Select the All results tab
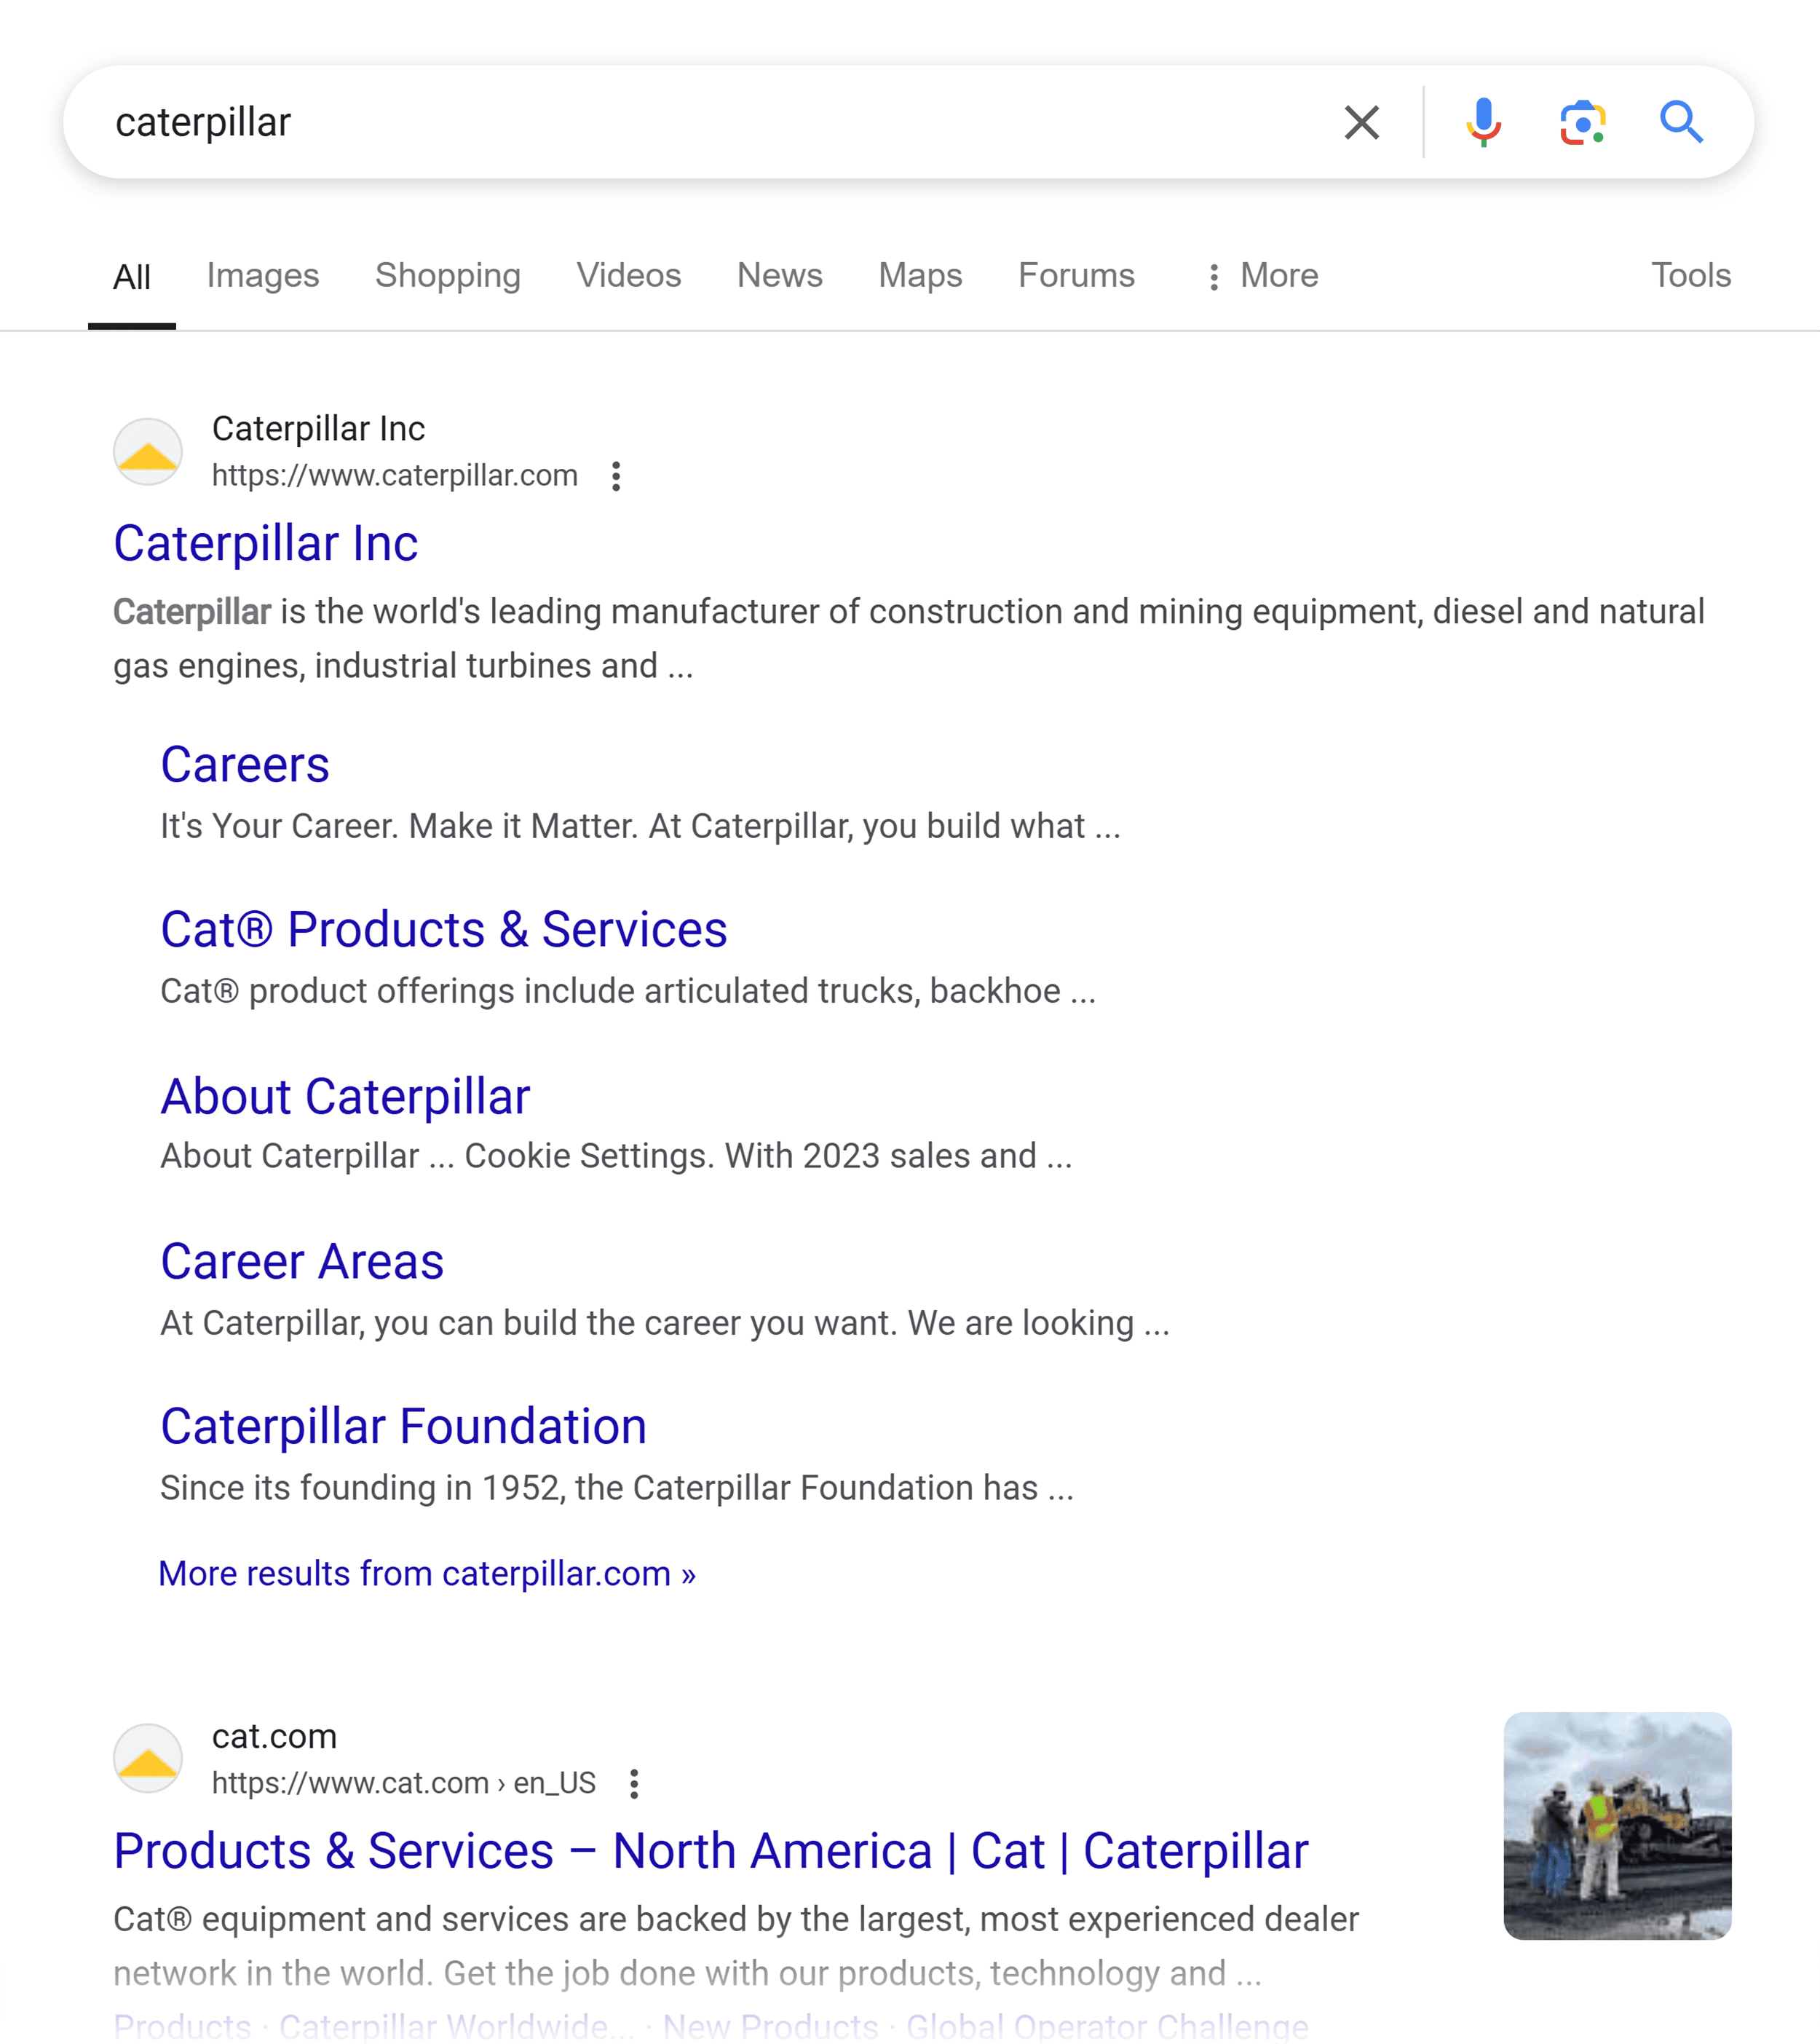1820x2044 pixels. pyautogui.click(x=132, y=277)
